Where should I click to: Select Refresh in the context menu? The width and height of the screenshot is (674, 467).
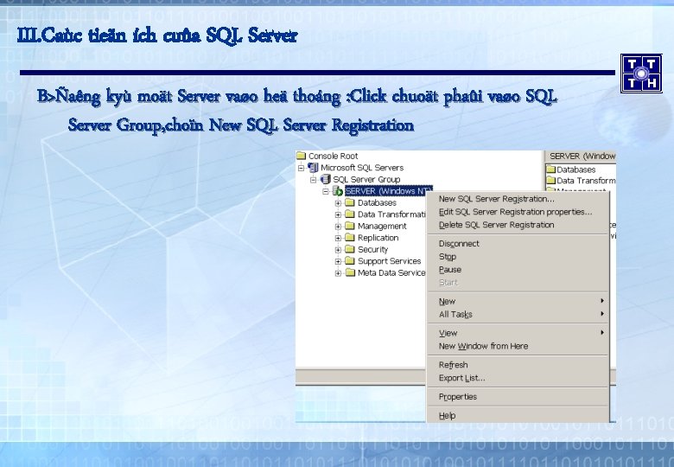[x=518, y=365]
